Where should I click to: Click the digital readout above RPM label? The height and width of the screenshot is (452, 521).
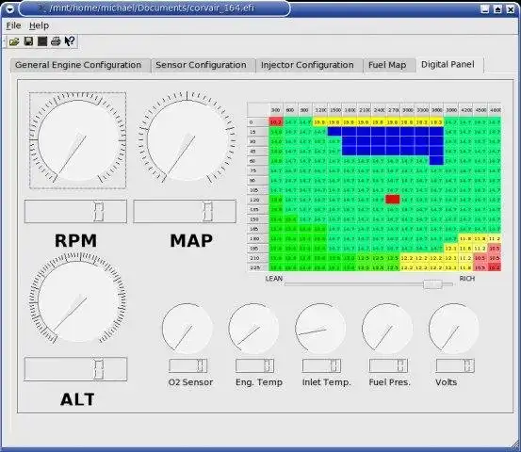(75, 211)
